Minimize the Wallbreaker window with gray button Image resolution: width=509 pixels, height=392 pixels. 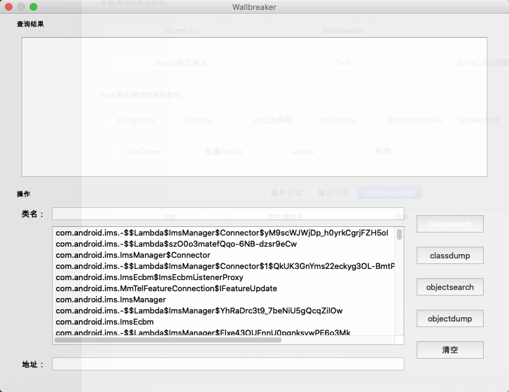pyautogui.click(x=21, y=7)
